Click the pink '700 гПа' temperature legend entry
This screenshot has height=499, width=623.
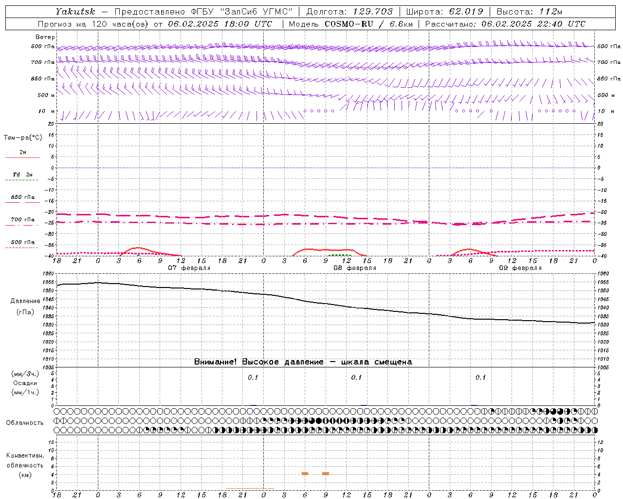(22, 220)
